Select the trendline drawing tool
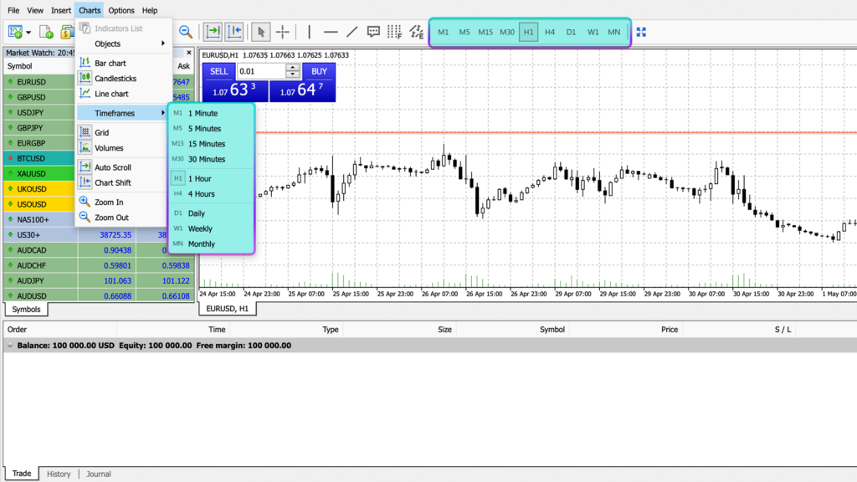 pos(352,33)
